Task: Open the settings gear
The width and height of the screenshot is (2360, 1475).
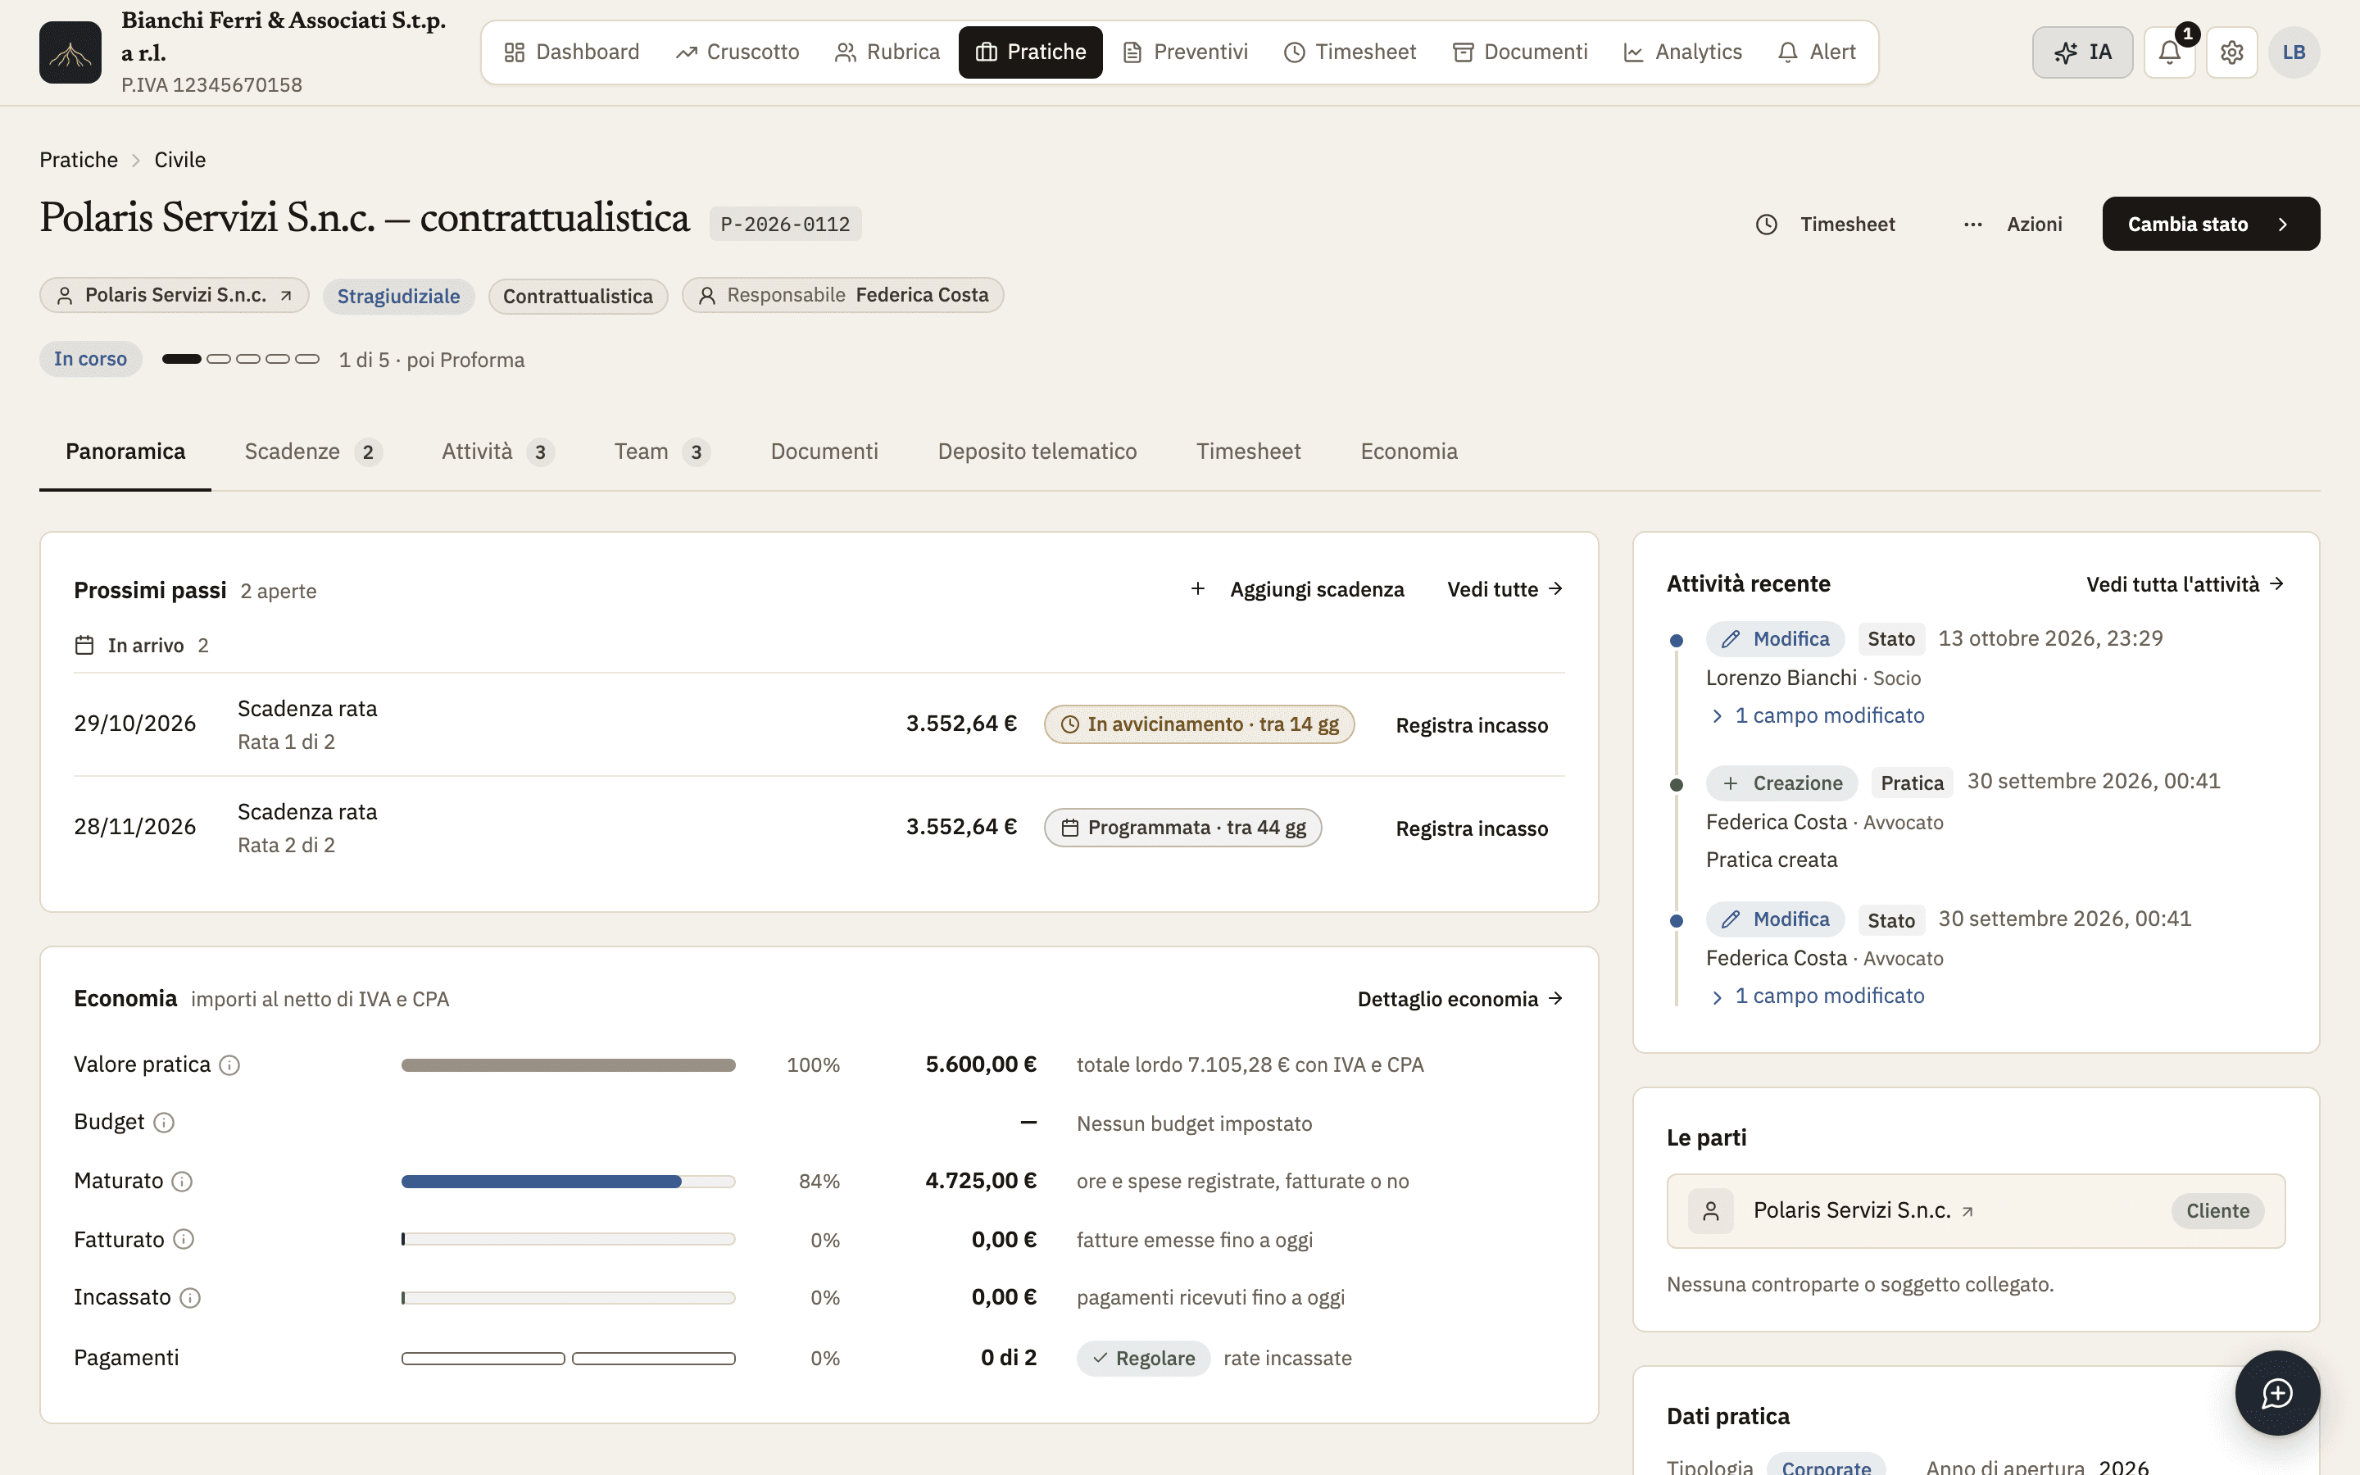Action: (x=2231, y=52)
